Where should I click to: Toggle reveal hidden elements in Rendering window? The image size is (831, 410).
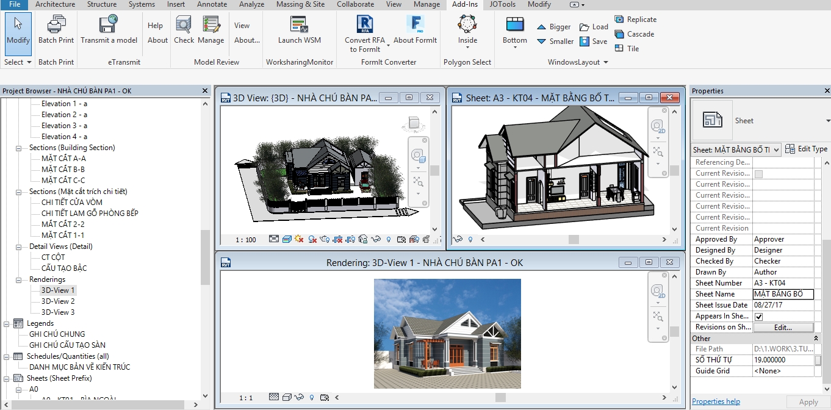[x=312, y=397]
